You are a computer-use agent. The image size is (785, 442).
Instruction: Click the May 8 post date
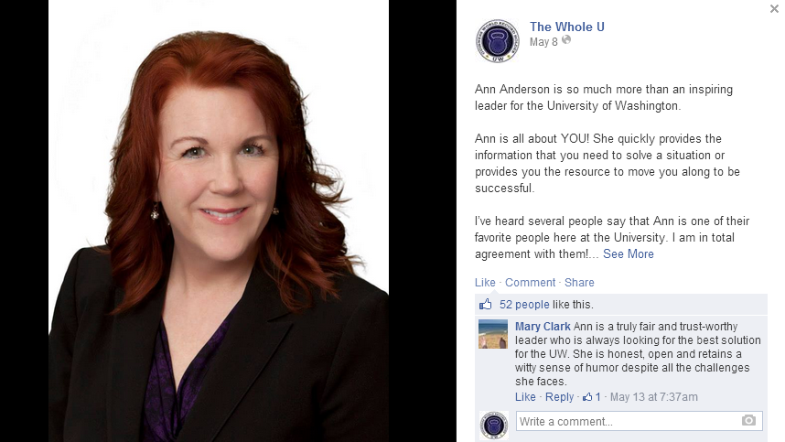543,42
